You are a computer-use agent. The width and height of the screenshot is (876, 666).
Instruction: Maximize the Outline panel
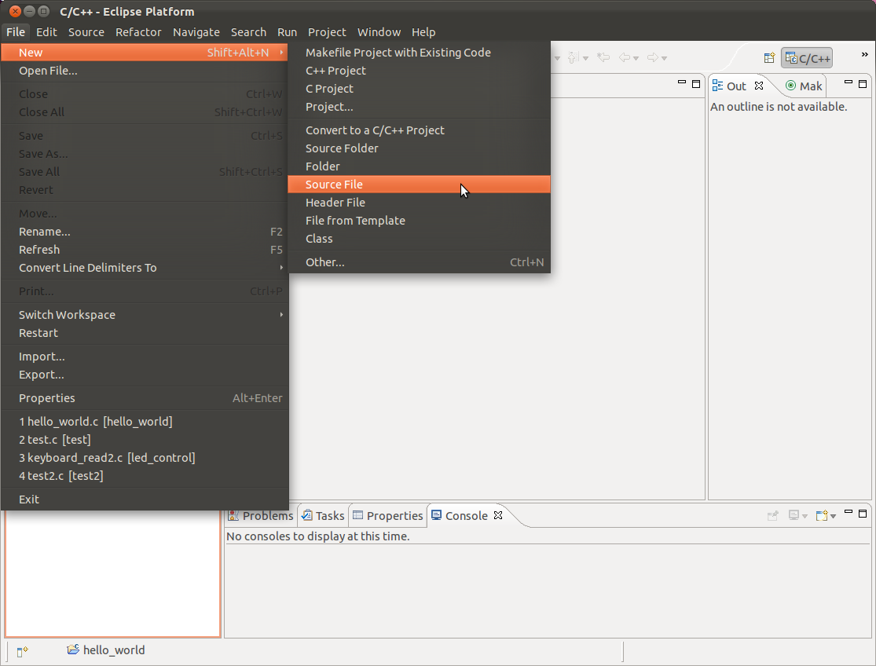tap(863, 84)
